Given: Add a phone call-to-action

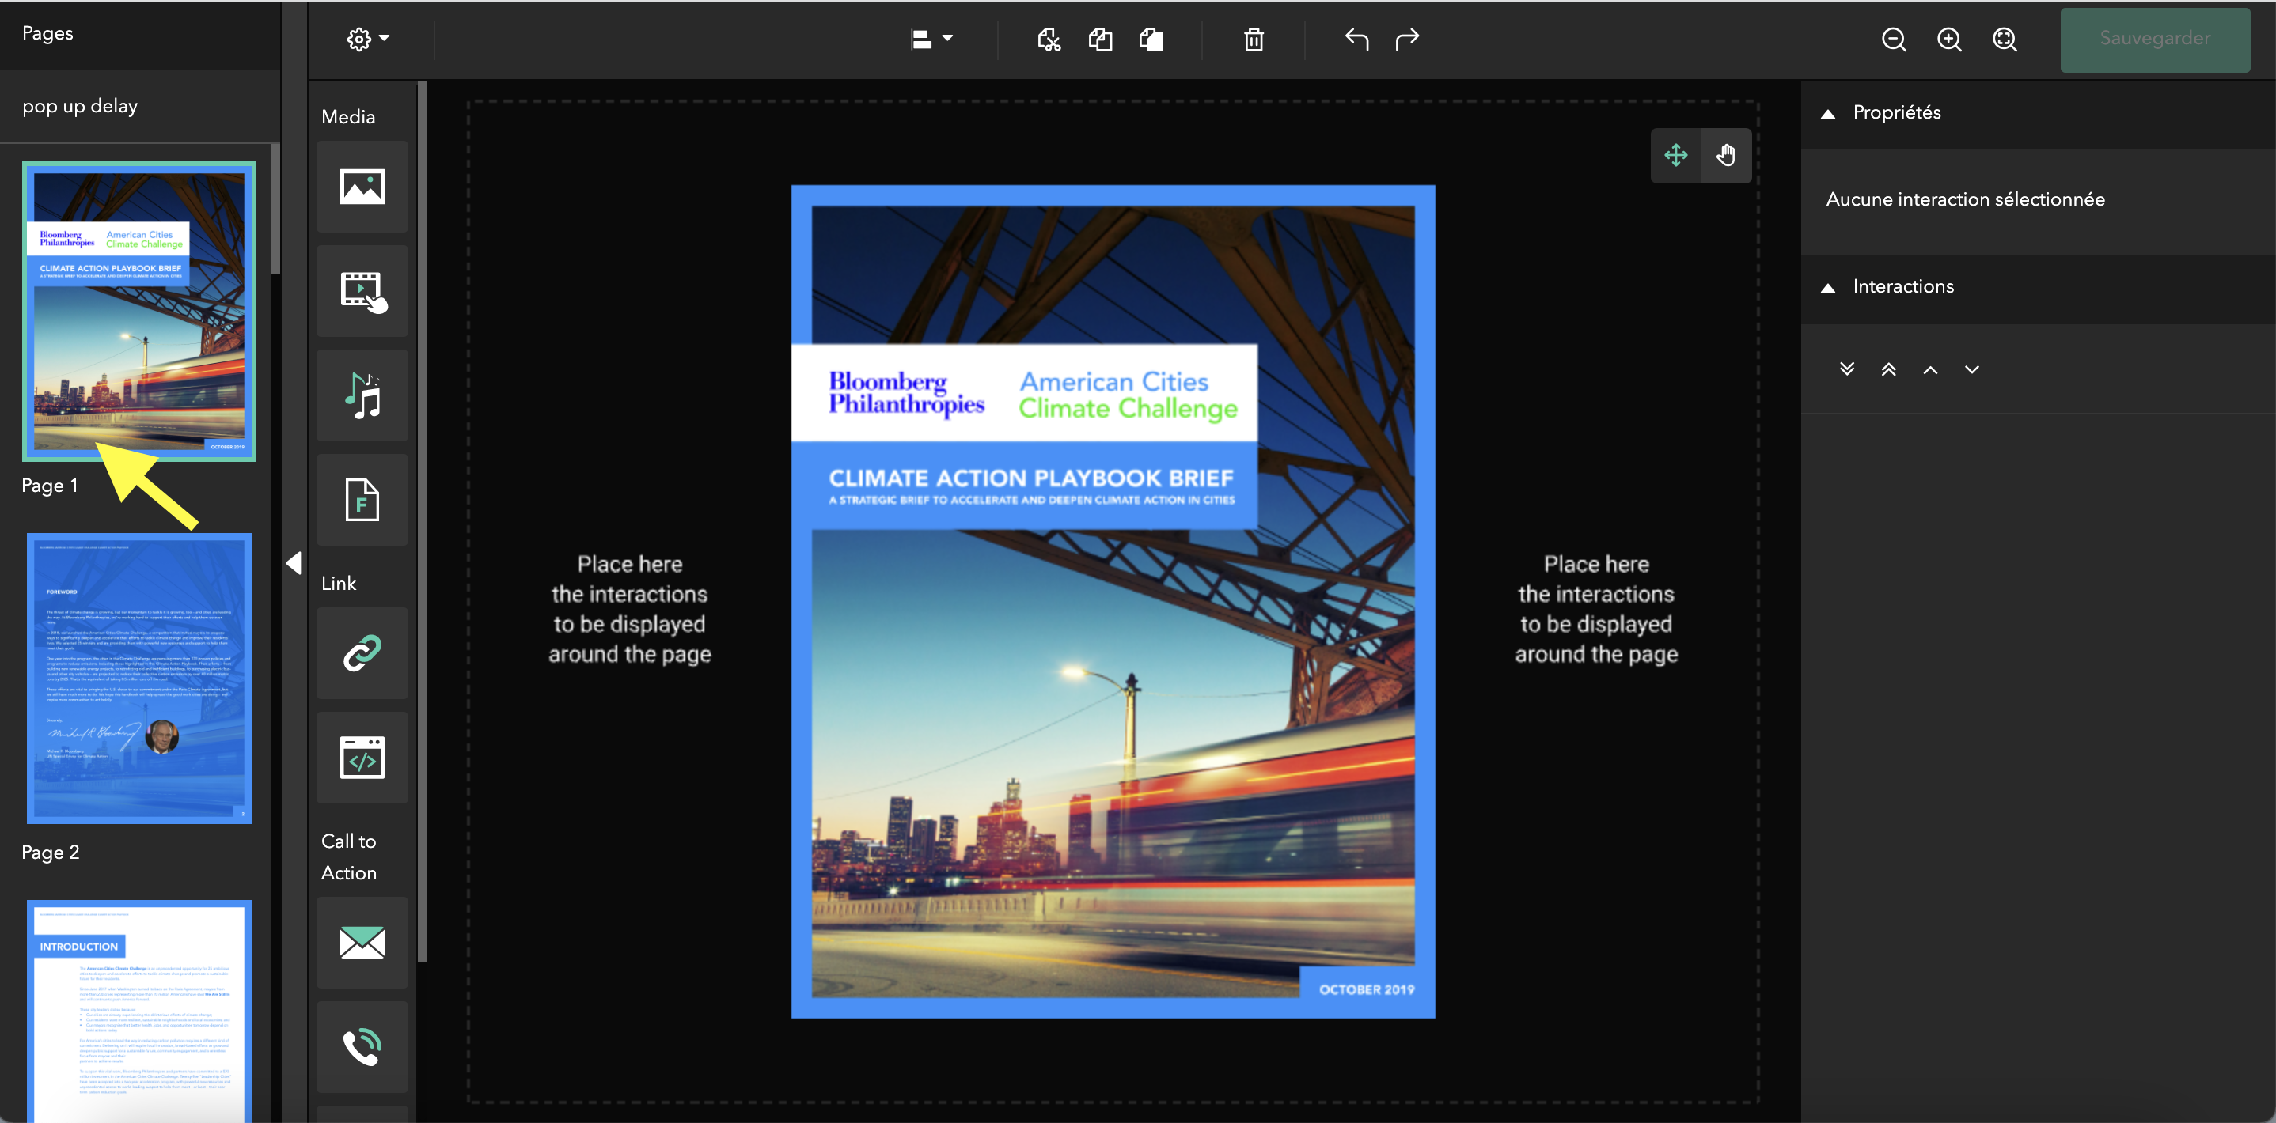Looking at the screenshot, I should (x=362, y=1047).
